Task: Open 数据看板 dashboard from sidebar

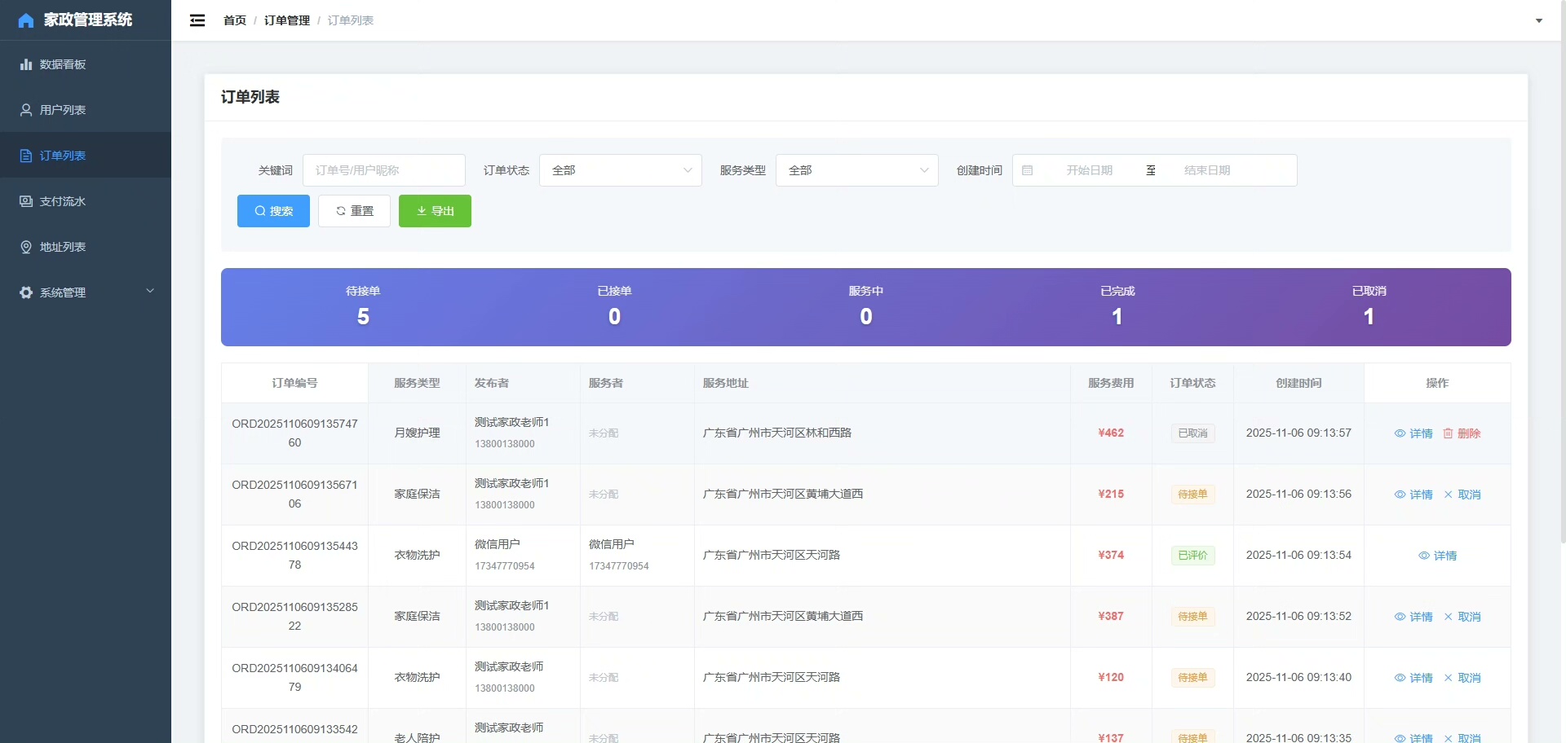Action: [62, 64]
